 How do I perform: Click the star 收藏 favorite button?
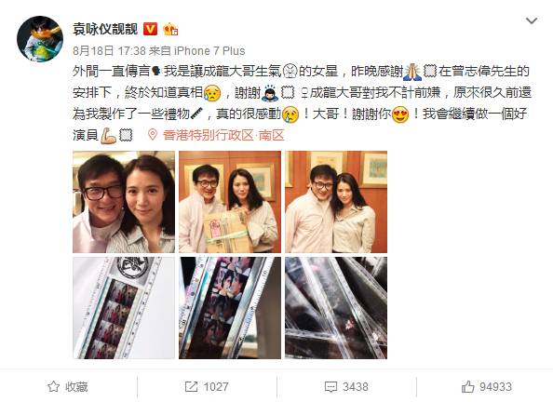68,387
